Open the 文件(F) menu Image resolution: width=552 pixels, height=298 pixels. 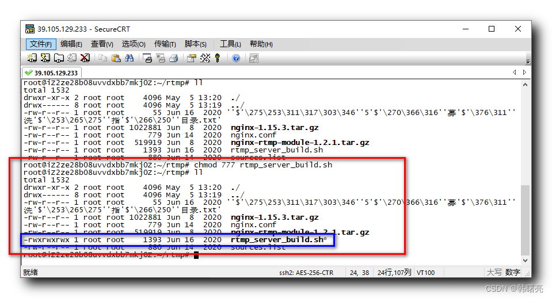coord(40,44)
